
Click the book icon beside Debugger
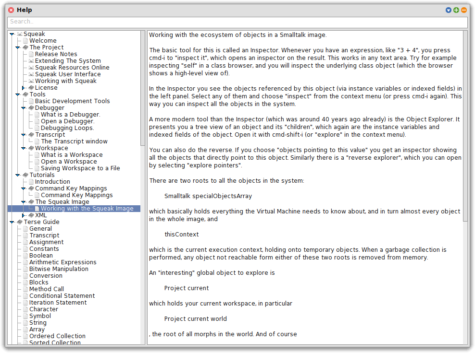coord(31,108)
